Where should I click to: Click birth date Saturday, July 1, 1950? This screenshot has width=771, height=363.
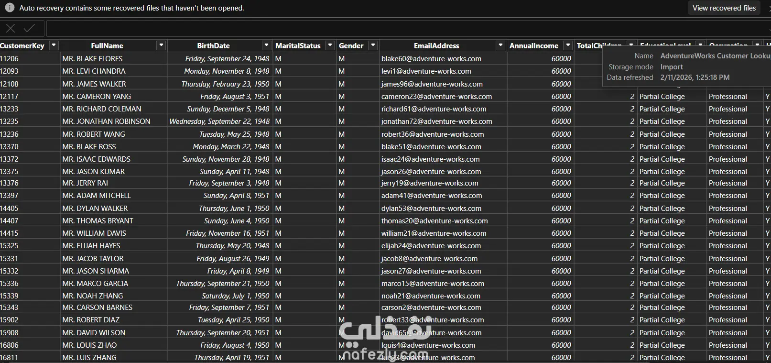[235, 296]
